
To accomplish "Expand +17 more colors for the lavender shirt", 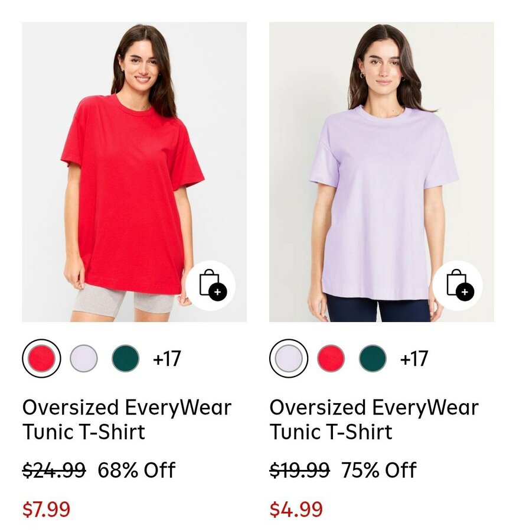I will 414,359.
